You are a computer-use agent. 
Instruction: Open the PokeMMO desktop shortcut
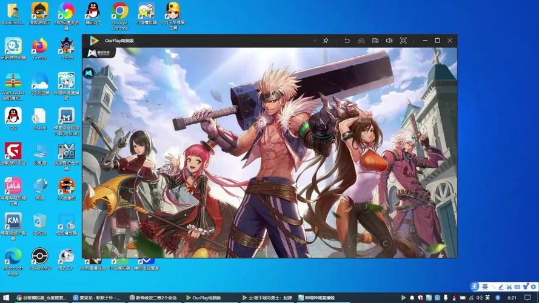click(x=40, y=259)
